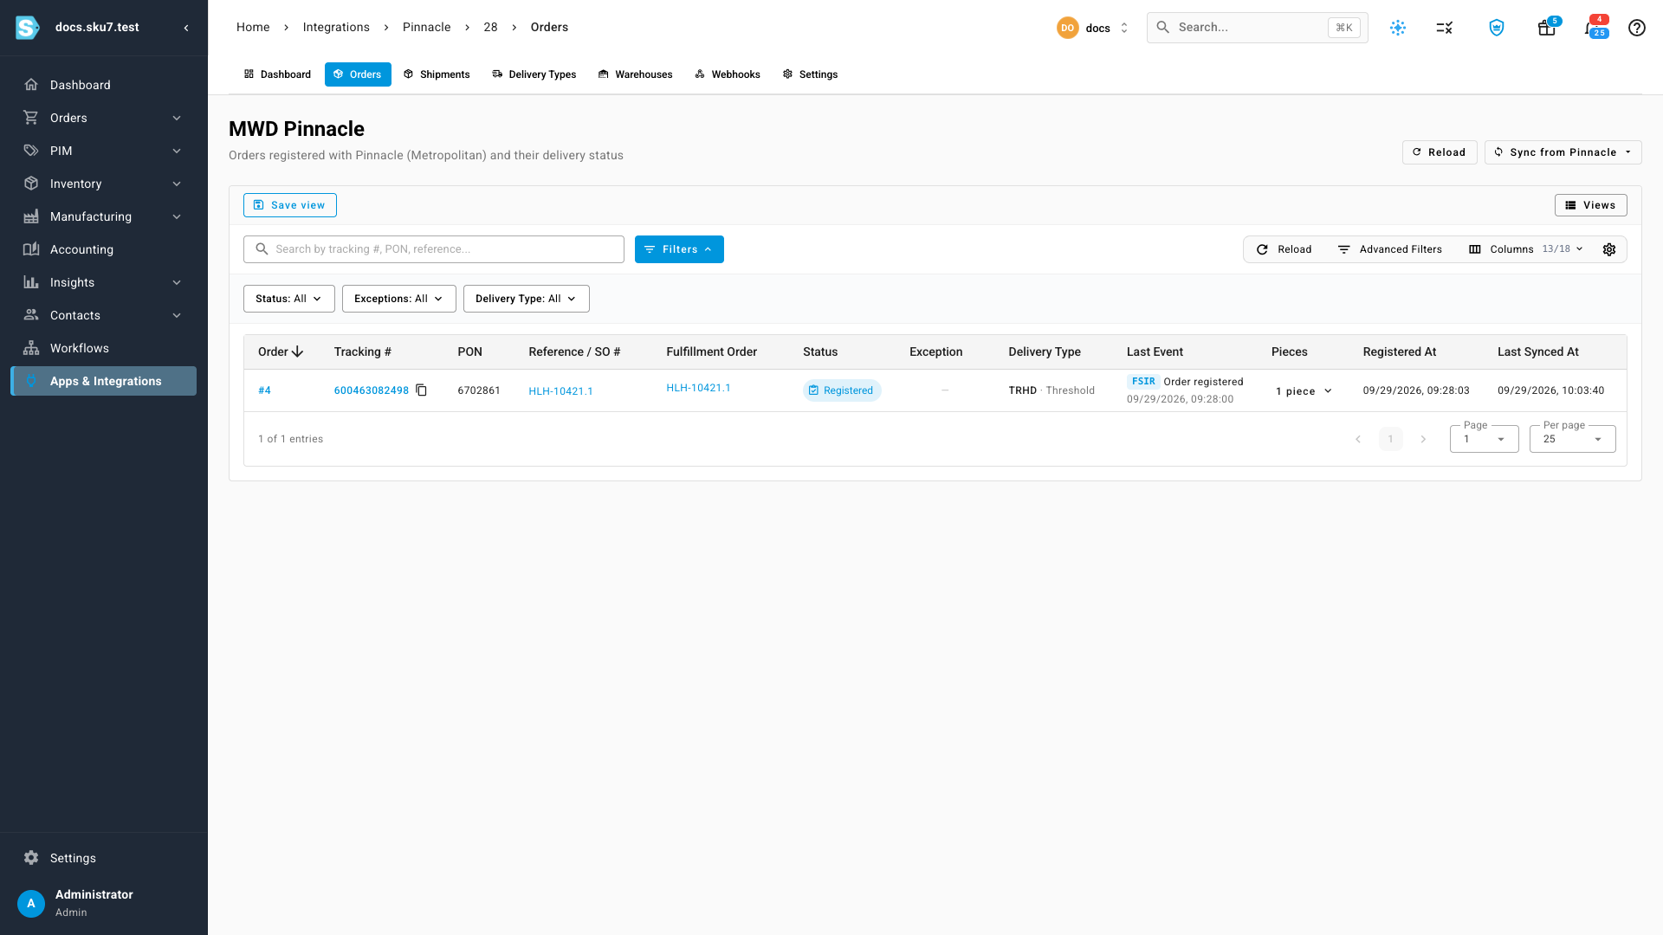Viewport: 1663px width, 935px height.
Task: Switch to the Warehouses tab
Action: click(x=635, y=74)
